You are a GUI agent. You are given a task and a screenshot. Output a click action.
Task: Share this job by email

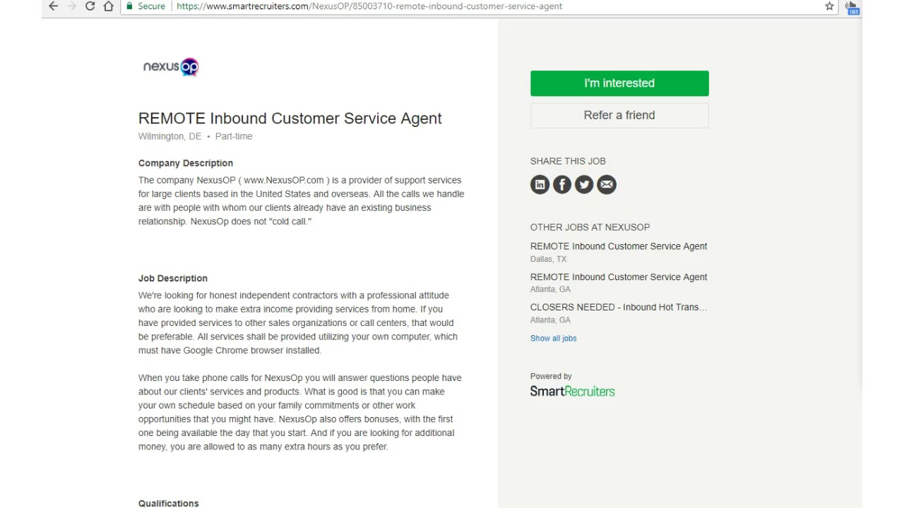607,185
